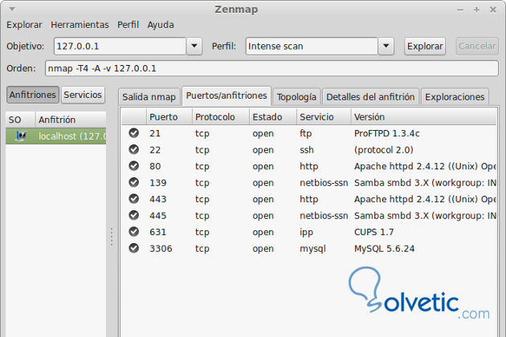Click the Orden nmap command field

tap(271, 68)
